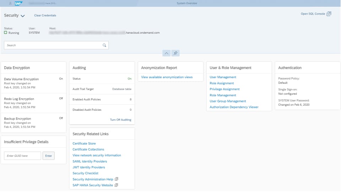Open SQL Console link
Image resolution: width=341 pixels, height=192 pixels.
point(313,14)
